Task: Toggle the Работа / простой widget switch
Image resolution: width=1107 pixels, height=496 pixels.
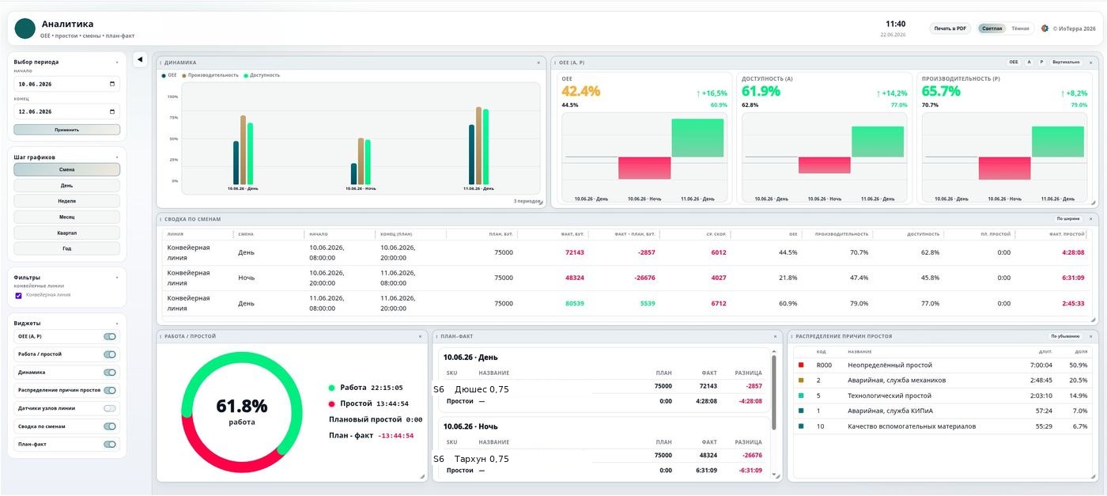Action: point(110,354)
